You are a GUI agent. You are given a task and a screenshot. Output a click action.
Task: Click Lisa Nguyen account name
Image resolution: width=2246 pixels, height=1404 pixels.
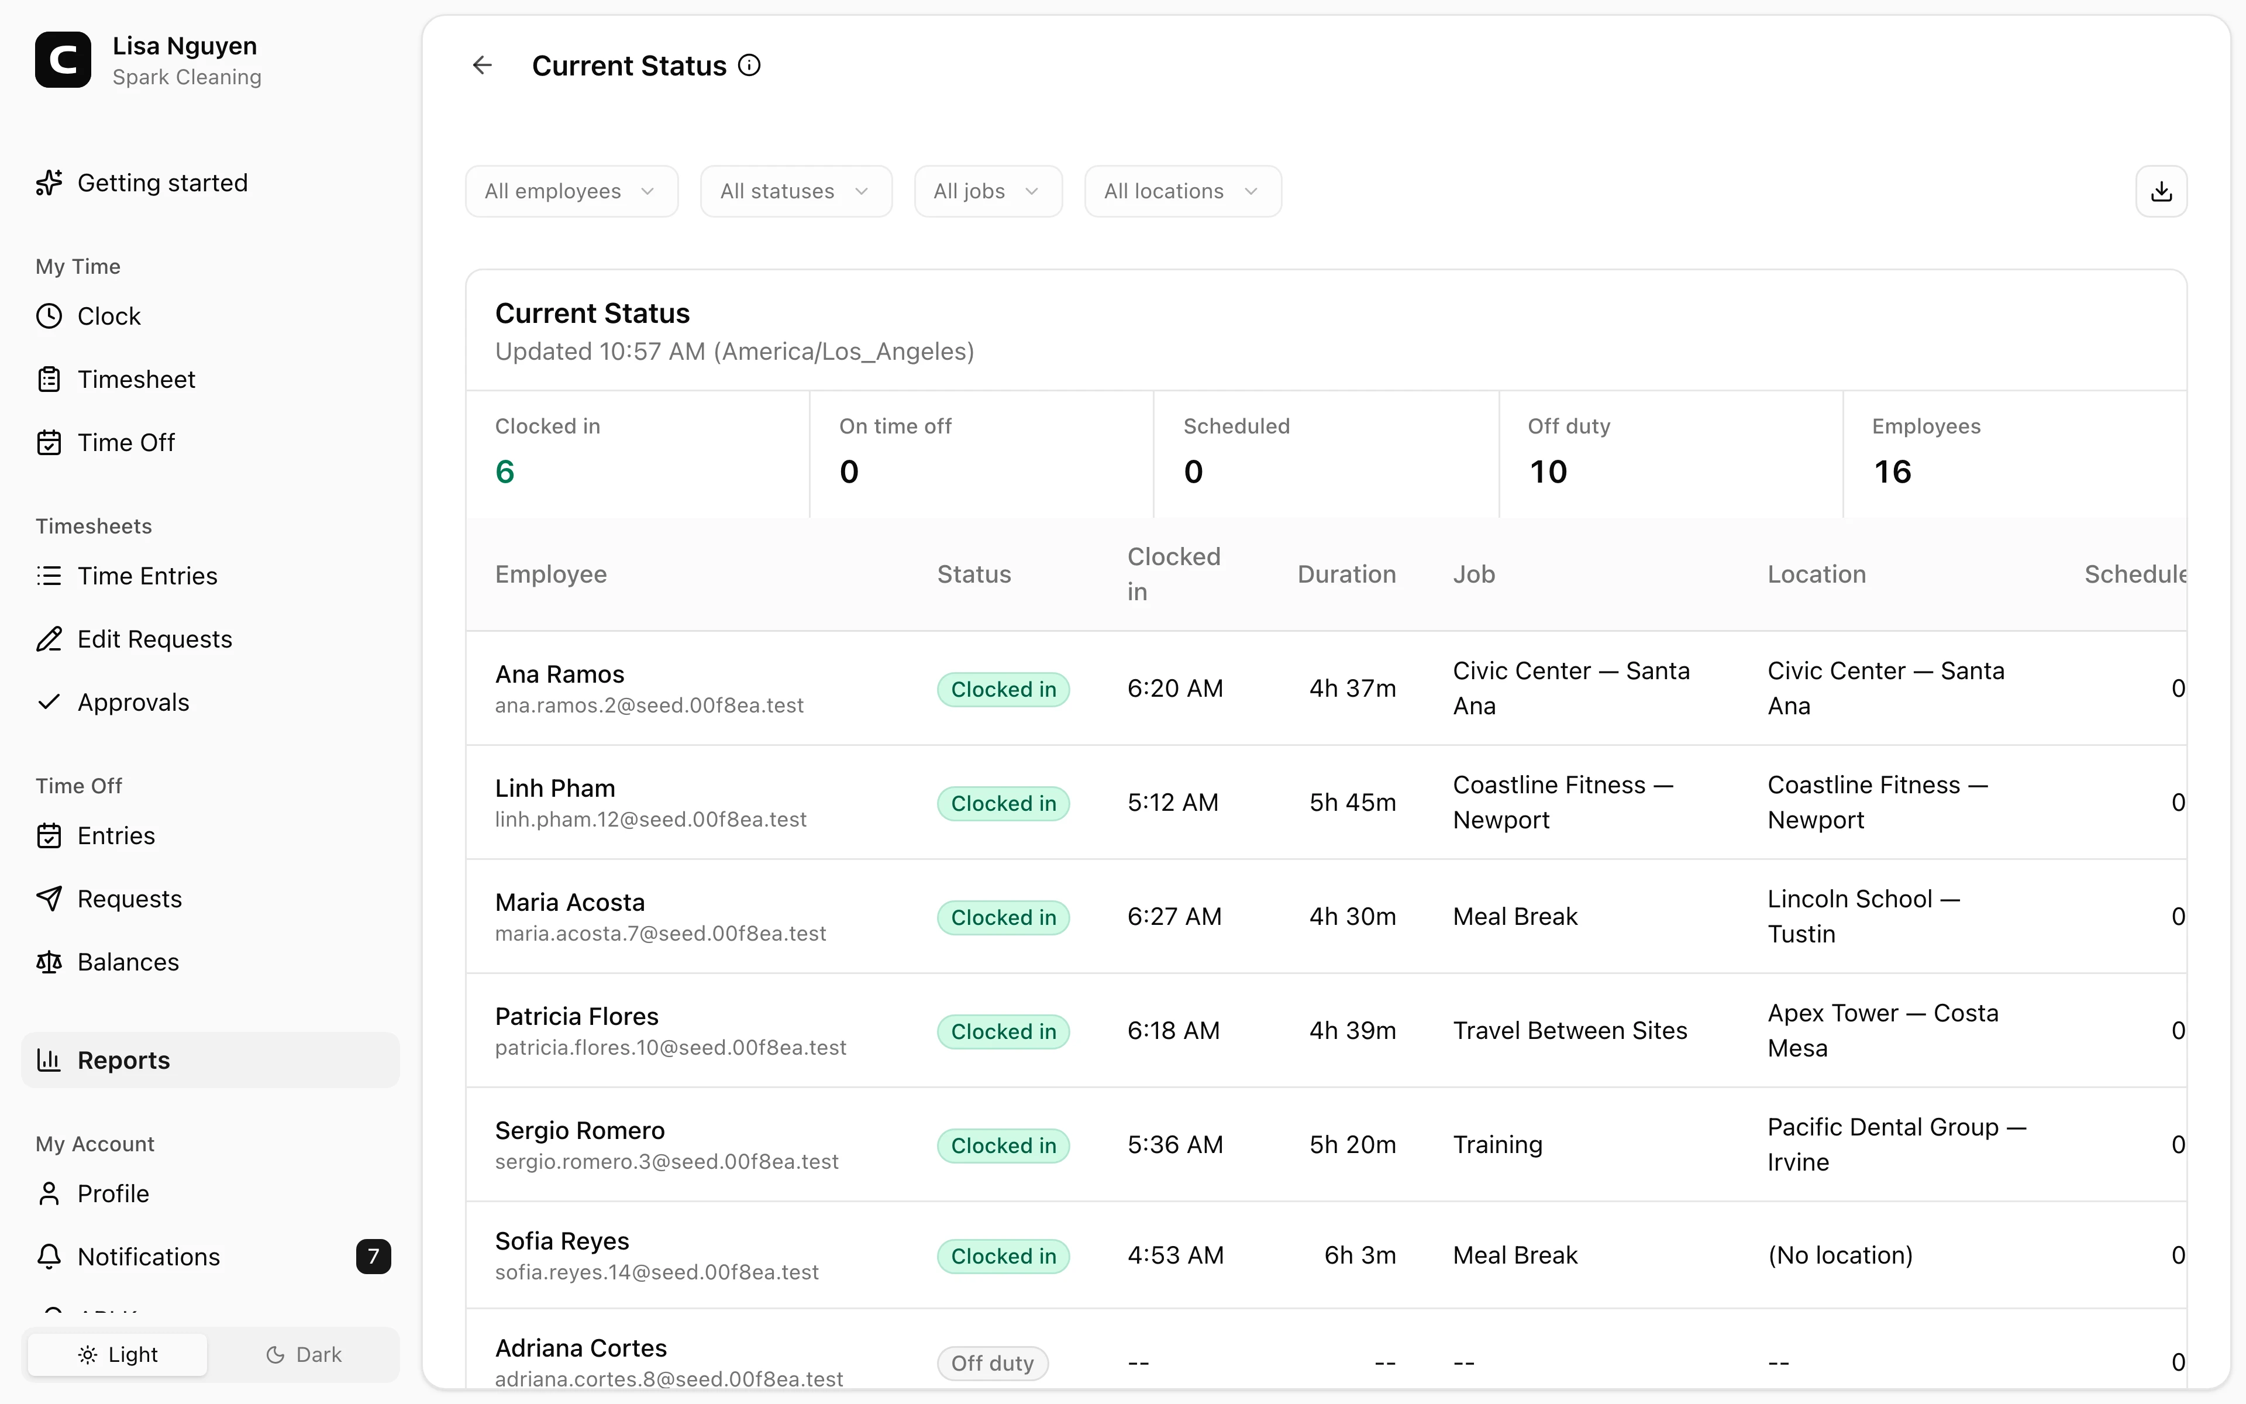coord(185,46)
